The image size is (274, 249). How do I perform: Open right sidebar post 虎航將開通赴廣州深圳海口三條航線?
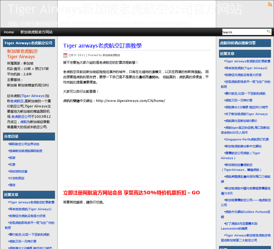246,179
